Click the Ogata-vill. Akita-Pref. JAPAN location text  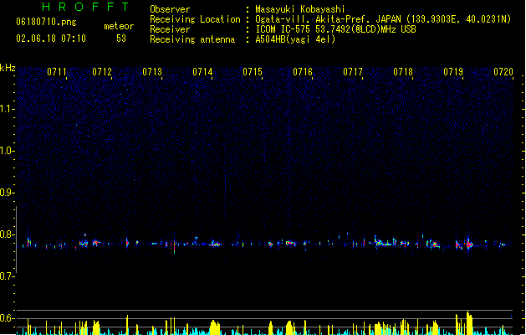point(383,19)
